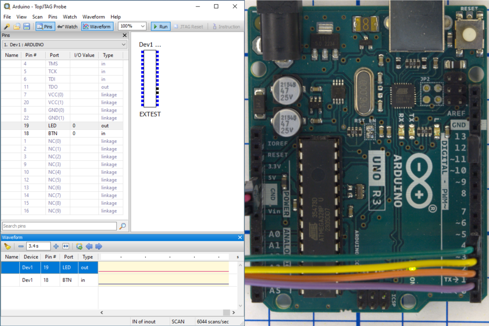
Task: Click the I/O Value column header
Action: [x=84, y=55]
